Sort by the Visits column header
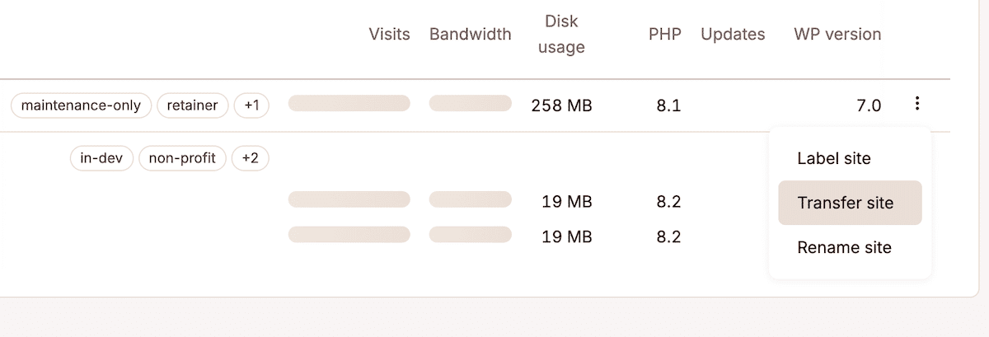The height and width of the screenshot is (337, 989). (390, 34)
